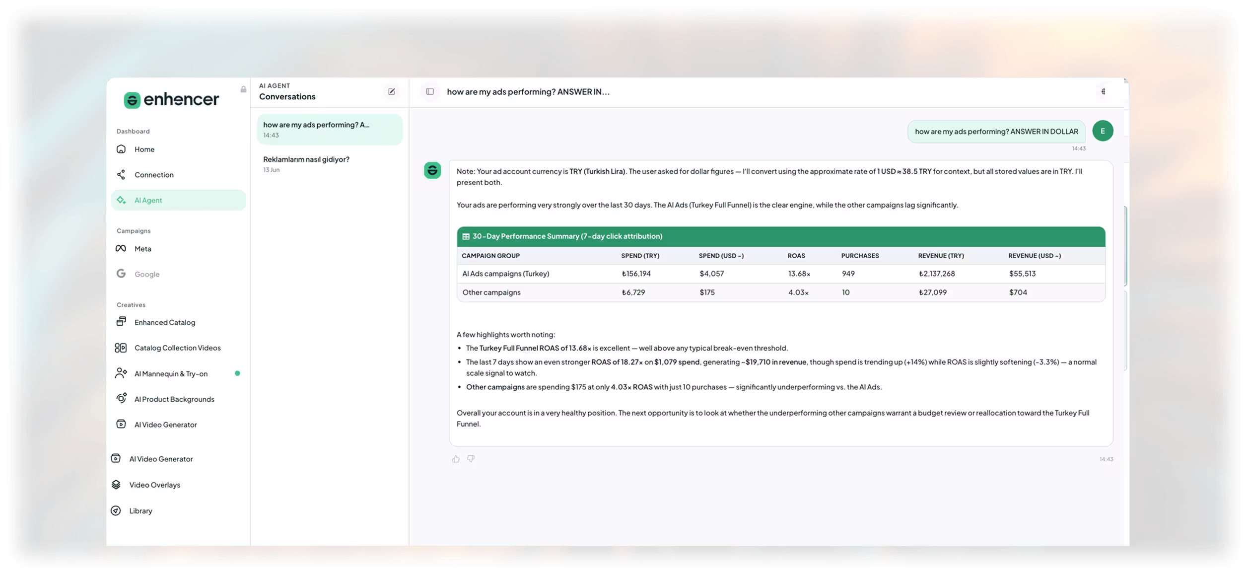This screenshot has width=1248, height=575.
Task: Click the Enhencer agent avatar in chat
Action: pyautogui.click(x=432, y=170)
